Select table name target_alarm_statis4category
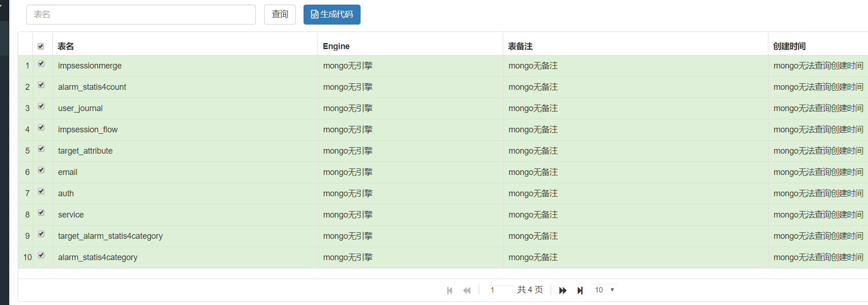868x305 pixels. [x=110, y=236]
